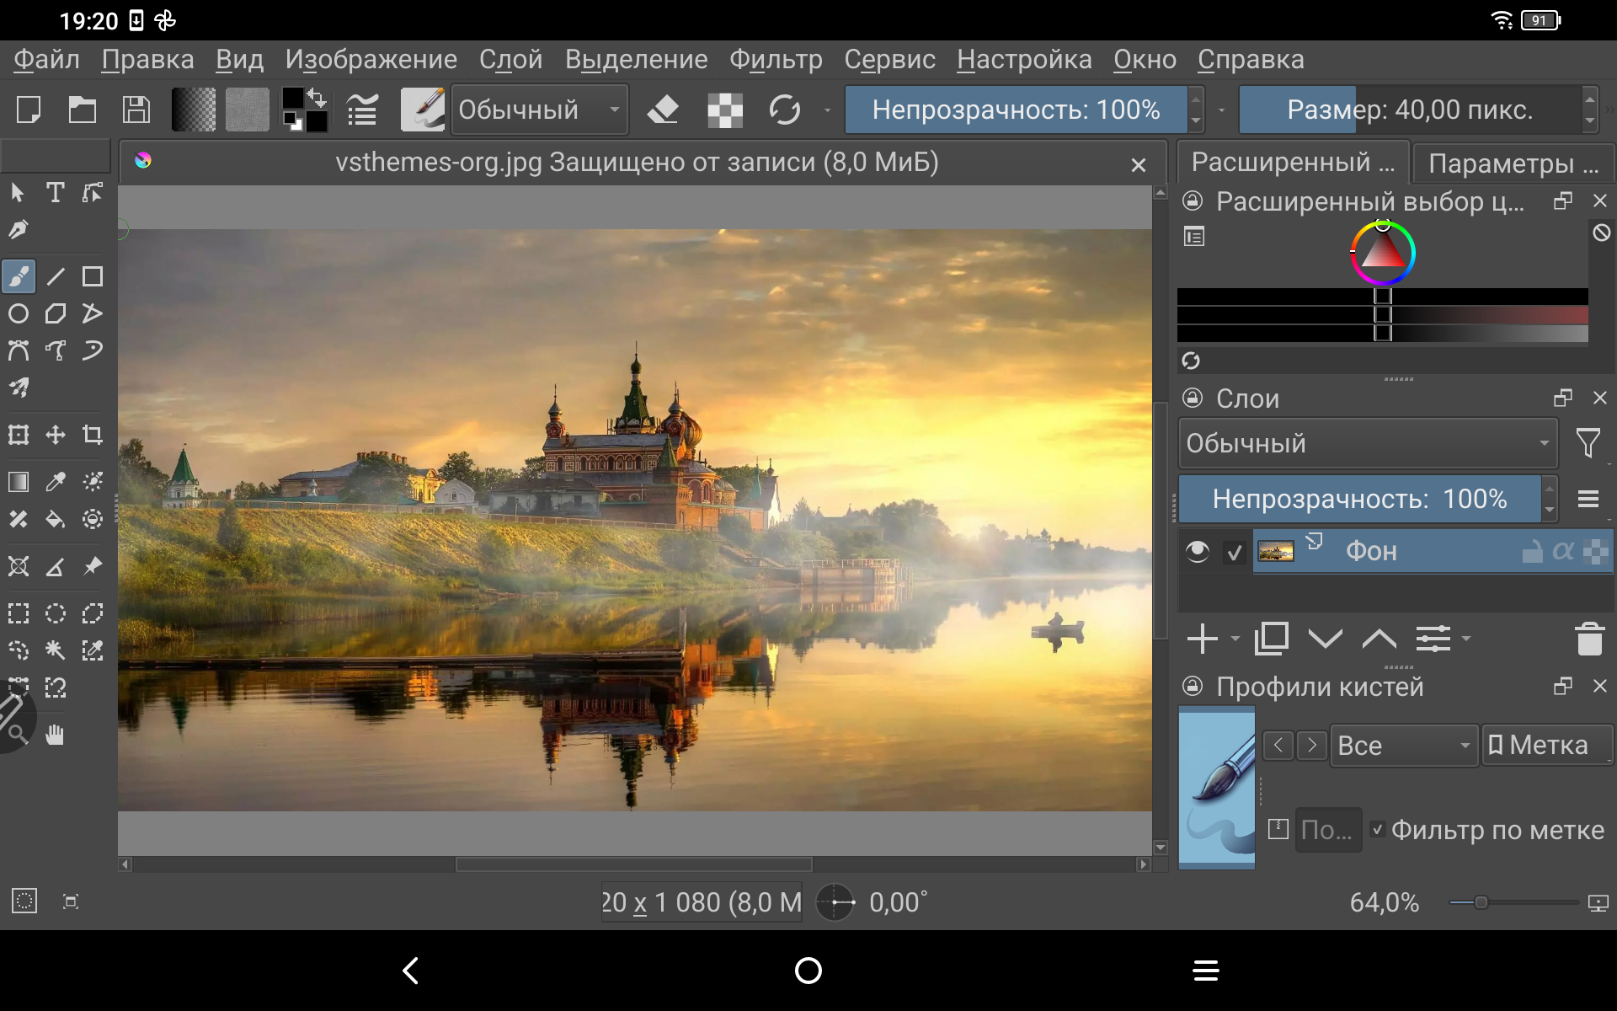Switch to Параметры tab

pos(1512,163)
